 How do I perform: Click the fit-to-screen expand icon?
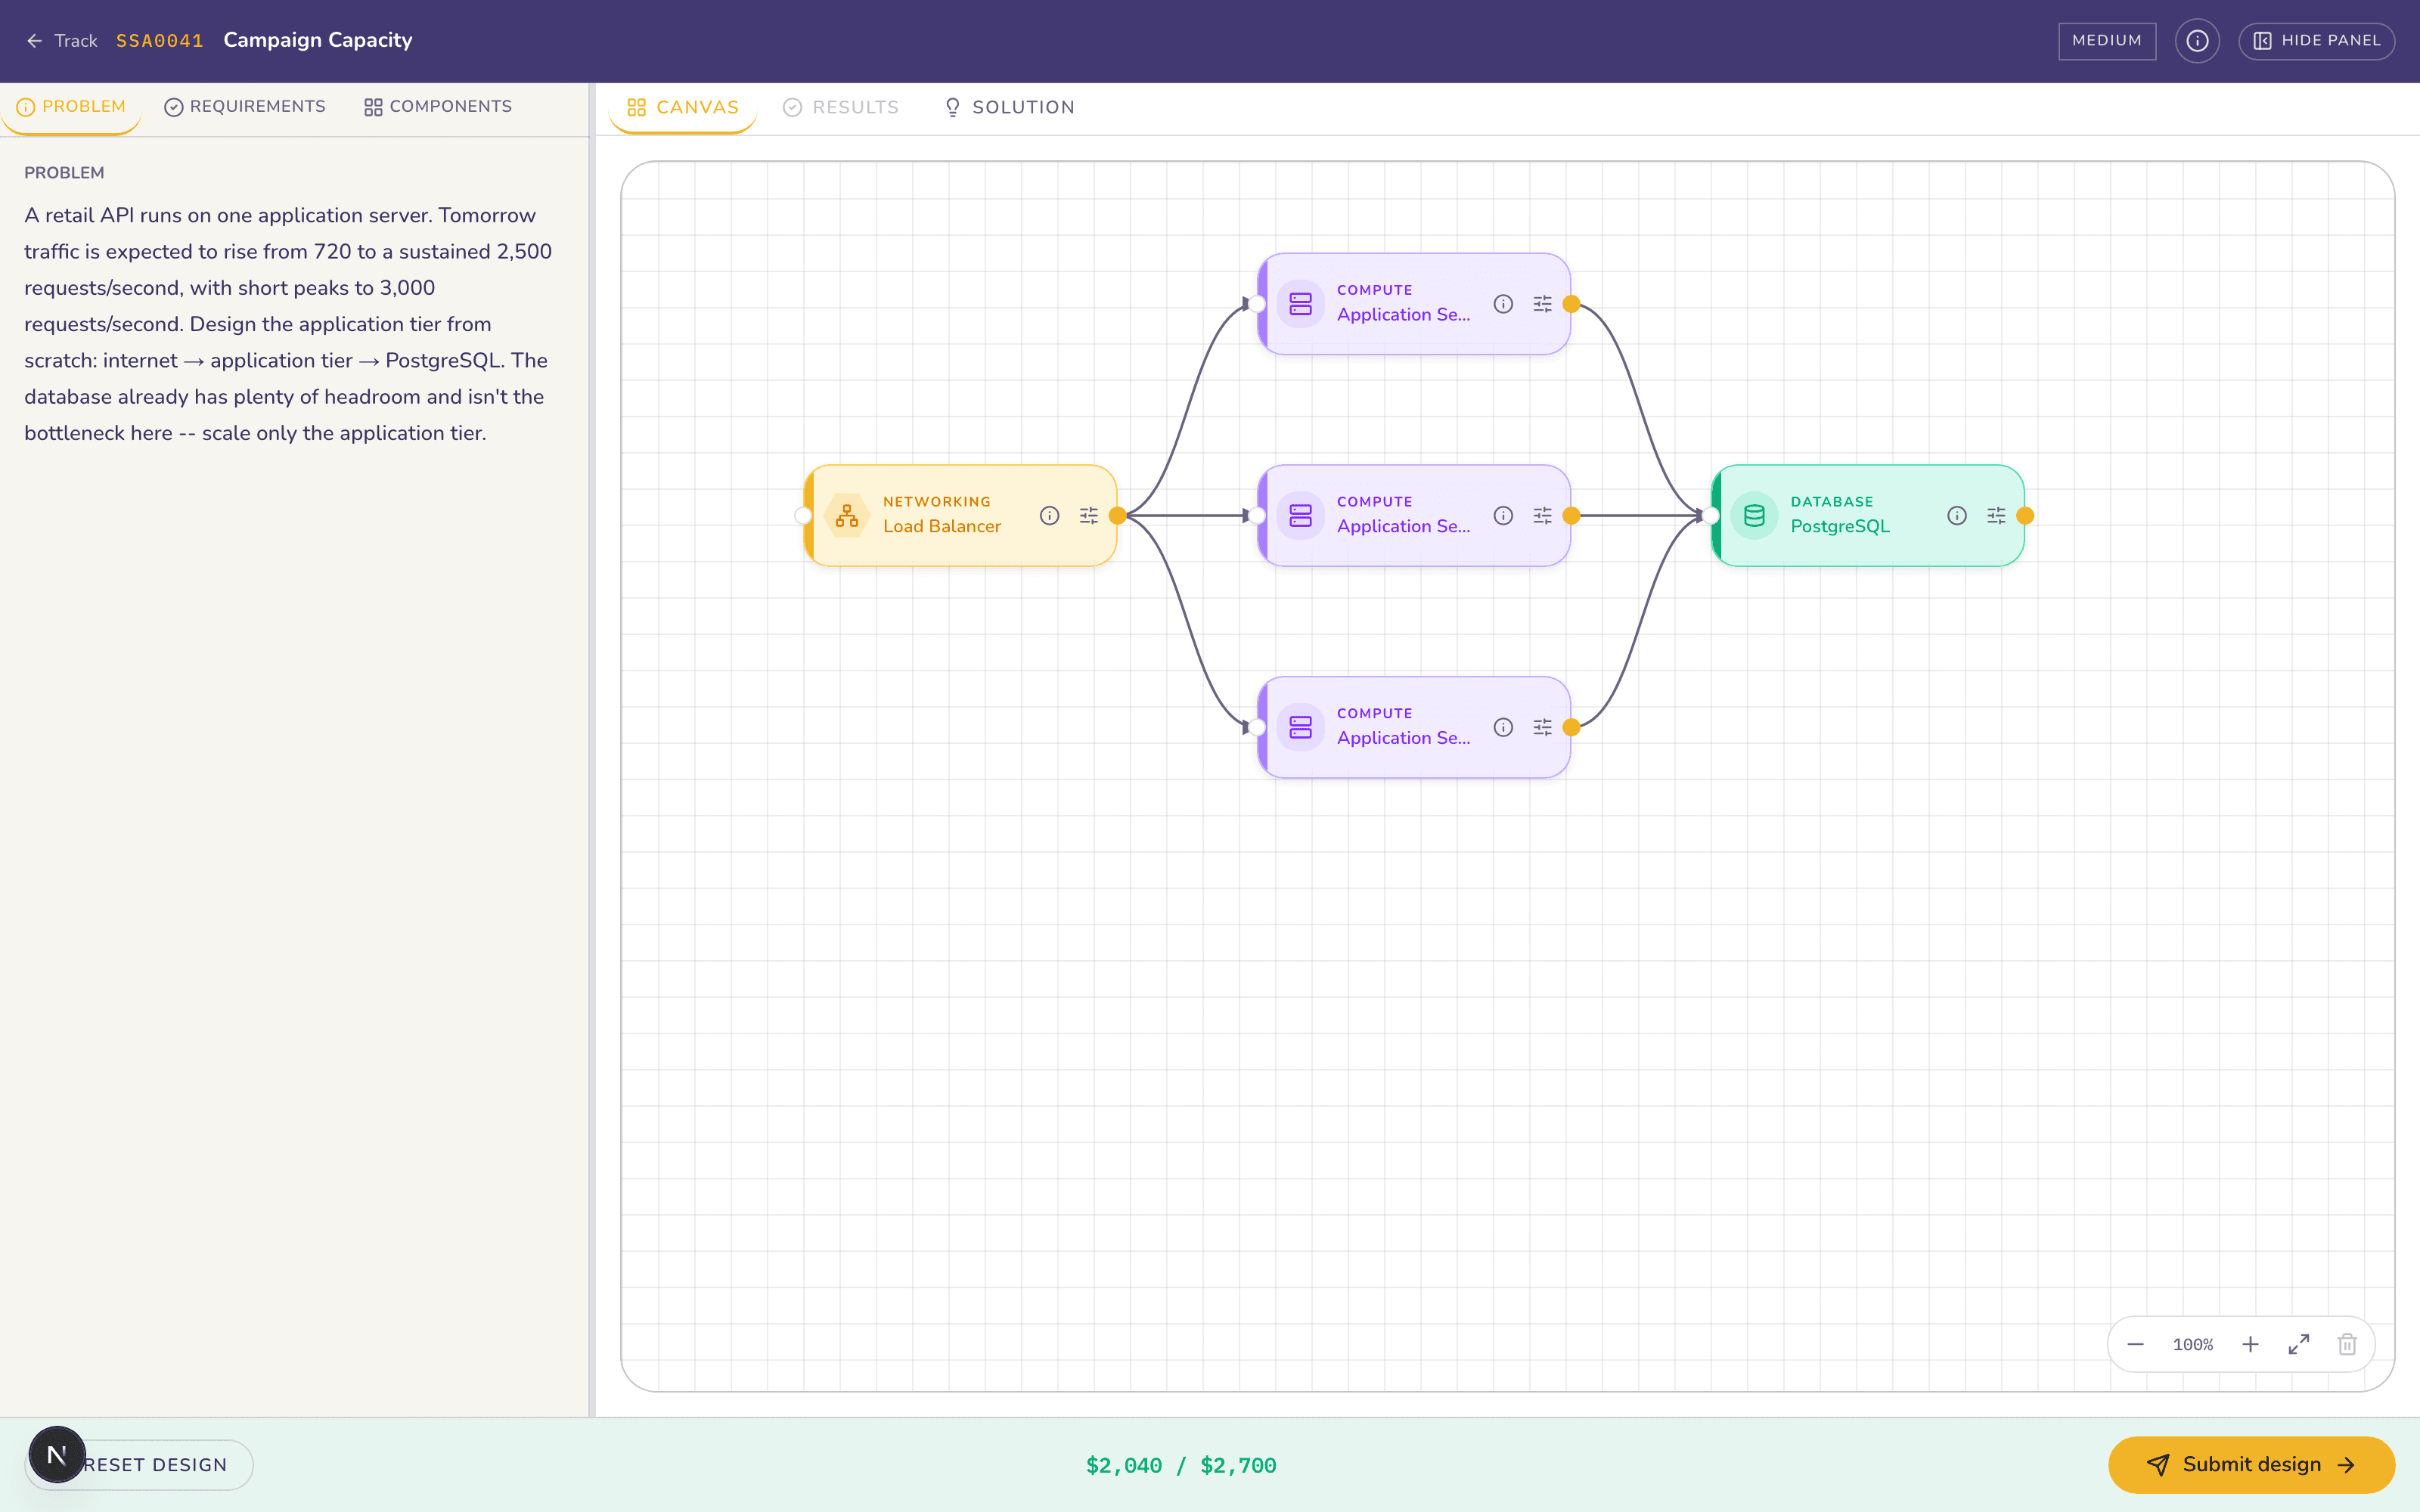2299,1345
